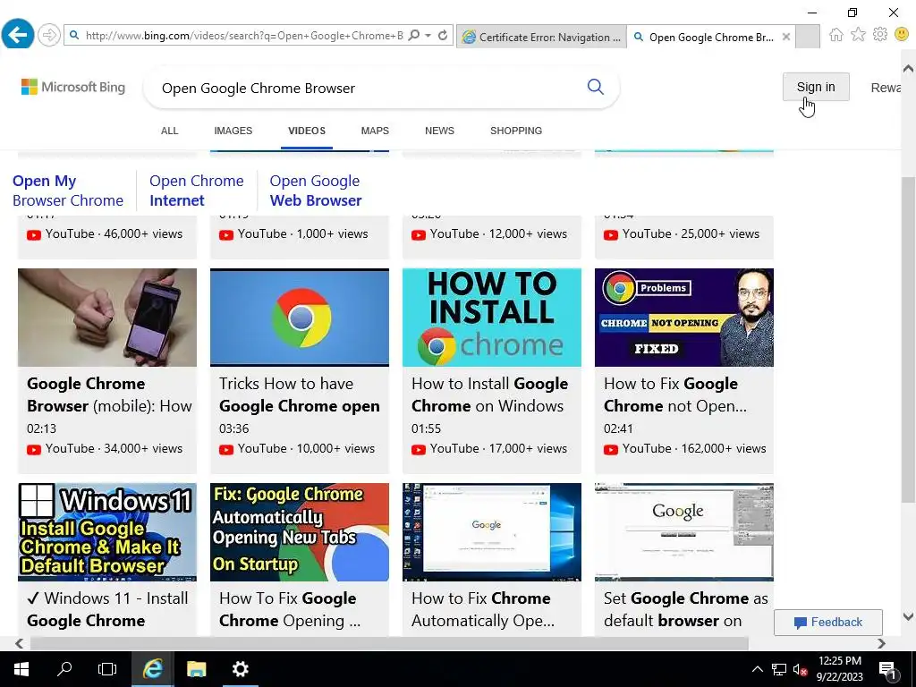Image resolution: width=916 pixels, height=687 pixels.
Task: Show hidden system tray icons
Action: [757, 669]
